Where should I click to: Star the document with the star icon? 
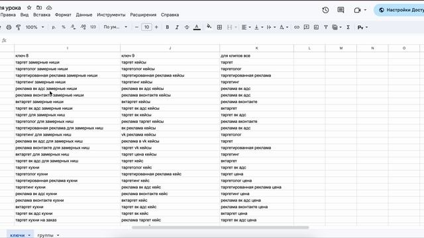(x=29, y=7)
